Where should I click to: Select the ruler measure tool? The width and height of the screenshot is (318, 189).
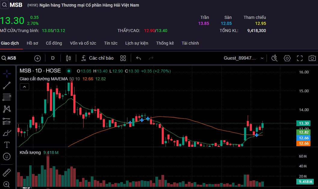pyautogui.click(x=7, y=173)
